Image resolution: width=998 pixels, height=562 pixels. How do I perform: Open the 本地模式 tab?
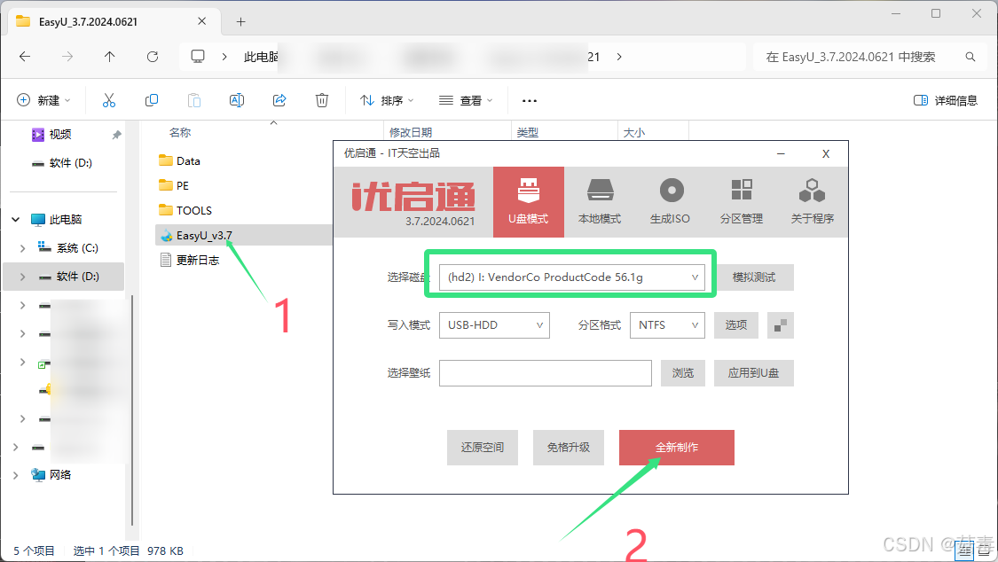[600, 202]
